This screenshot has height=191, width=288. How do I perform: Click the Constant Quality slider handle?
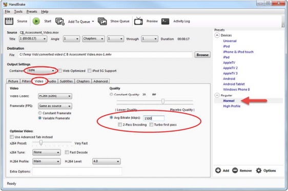point(163,101)
